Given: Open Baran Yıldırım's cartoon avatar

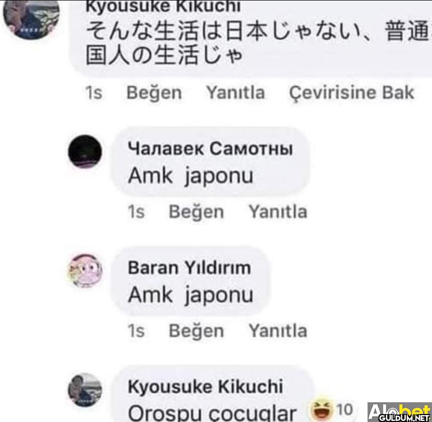Looking at the screenshot, I should click(x=85, y=271).
